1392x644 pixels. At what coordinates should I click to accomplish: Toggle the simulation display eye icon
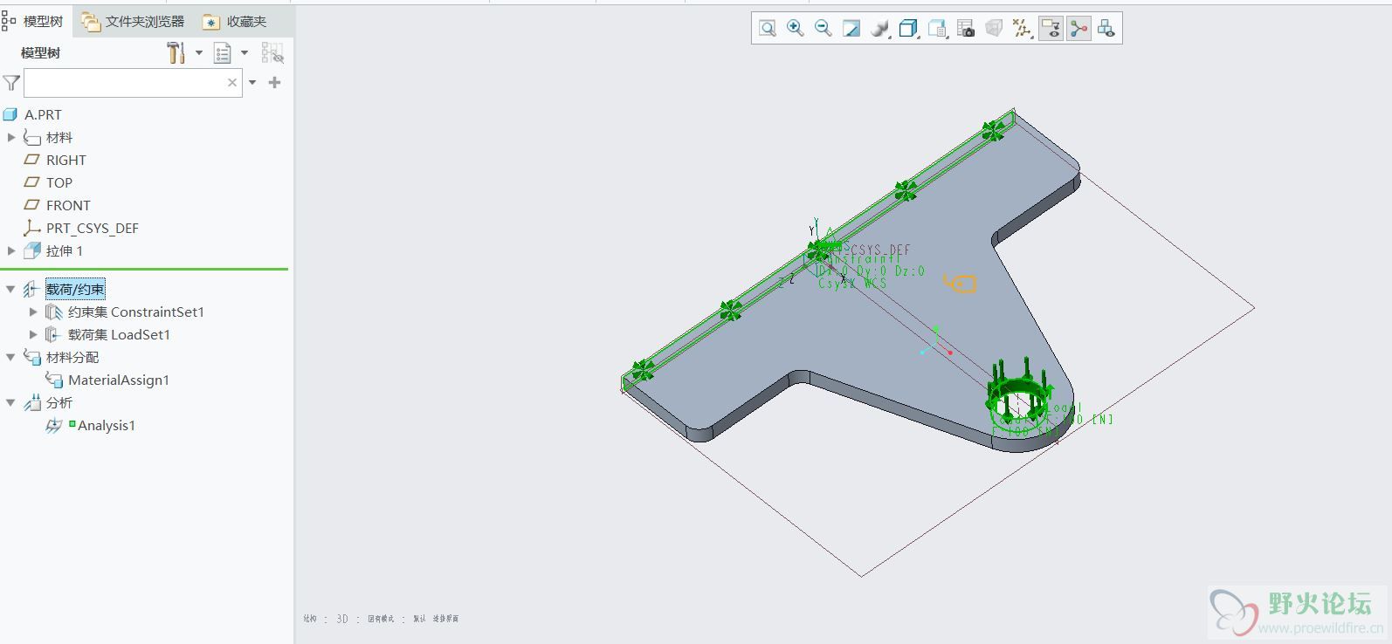click(x=1106, y=29)
